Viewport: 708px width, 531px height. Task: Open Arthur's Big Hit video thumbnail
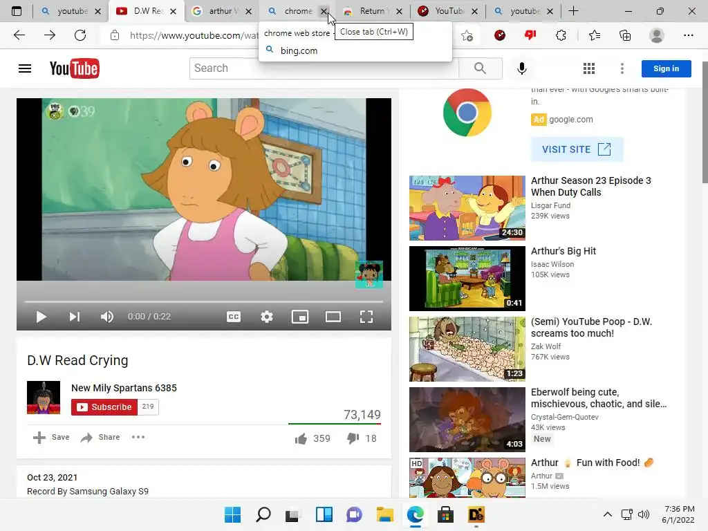(x=467, y=278)
